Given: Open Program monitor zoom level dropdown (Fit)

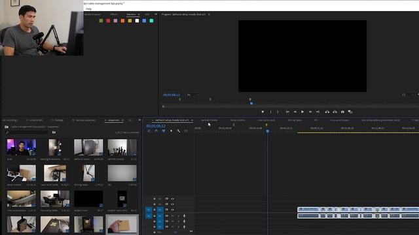Looking at the screenshot, I should (x=193, y=95).
